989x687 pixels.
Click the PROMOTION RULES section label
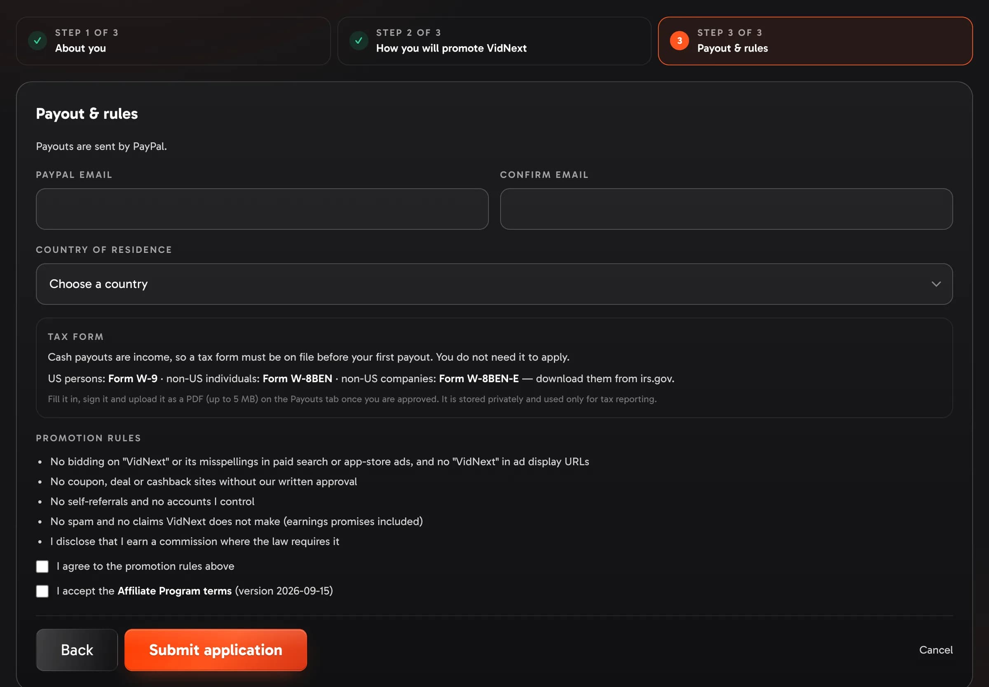coord(89,438)
